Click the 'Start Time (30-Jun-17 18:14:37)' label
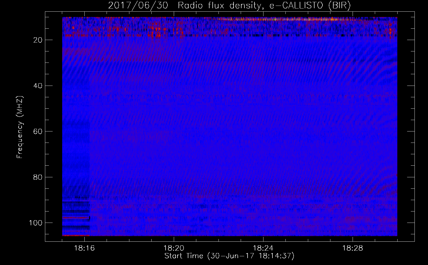Viewport: 428px width, 265px height. tap(229, 256)
